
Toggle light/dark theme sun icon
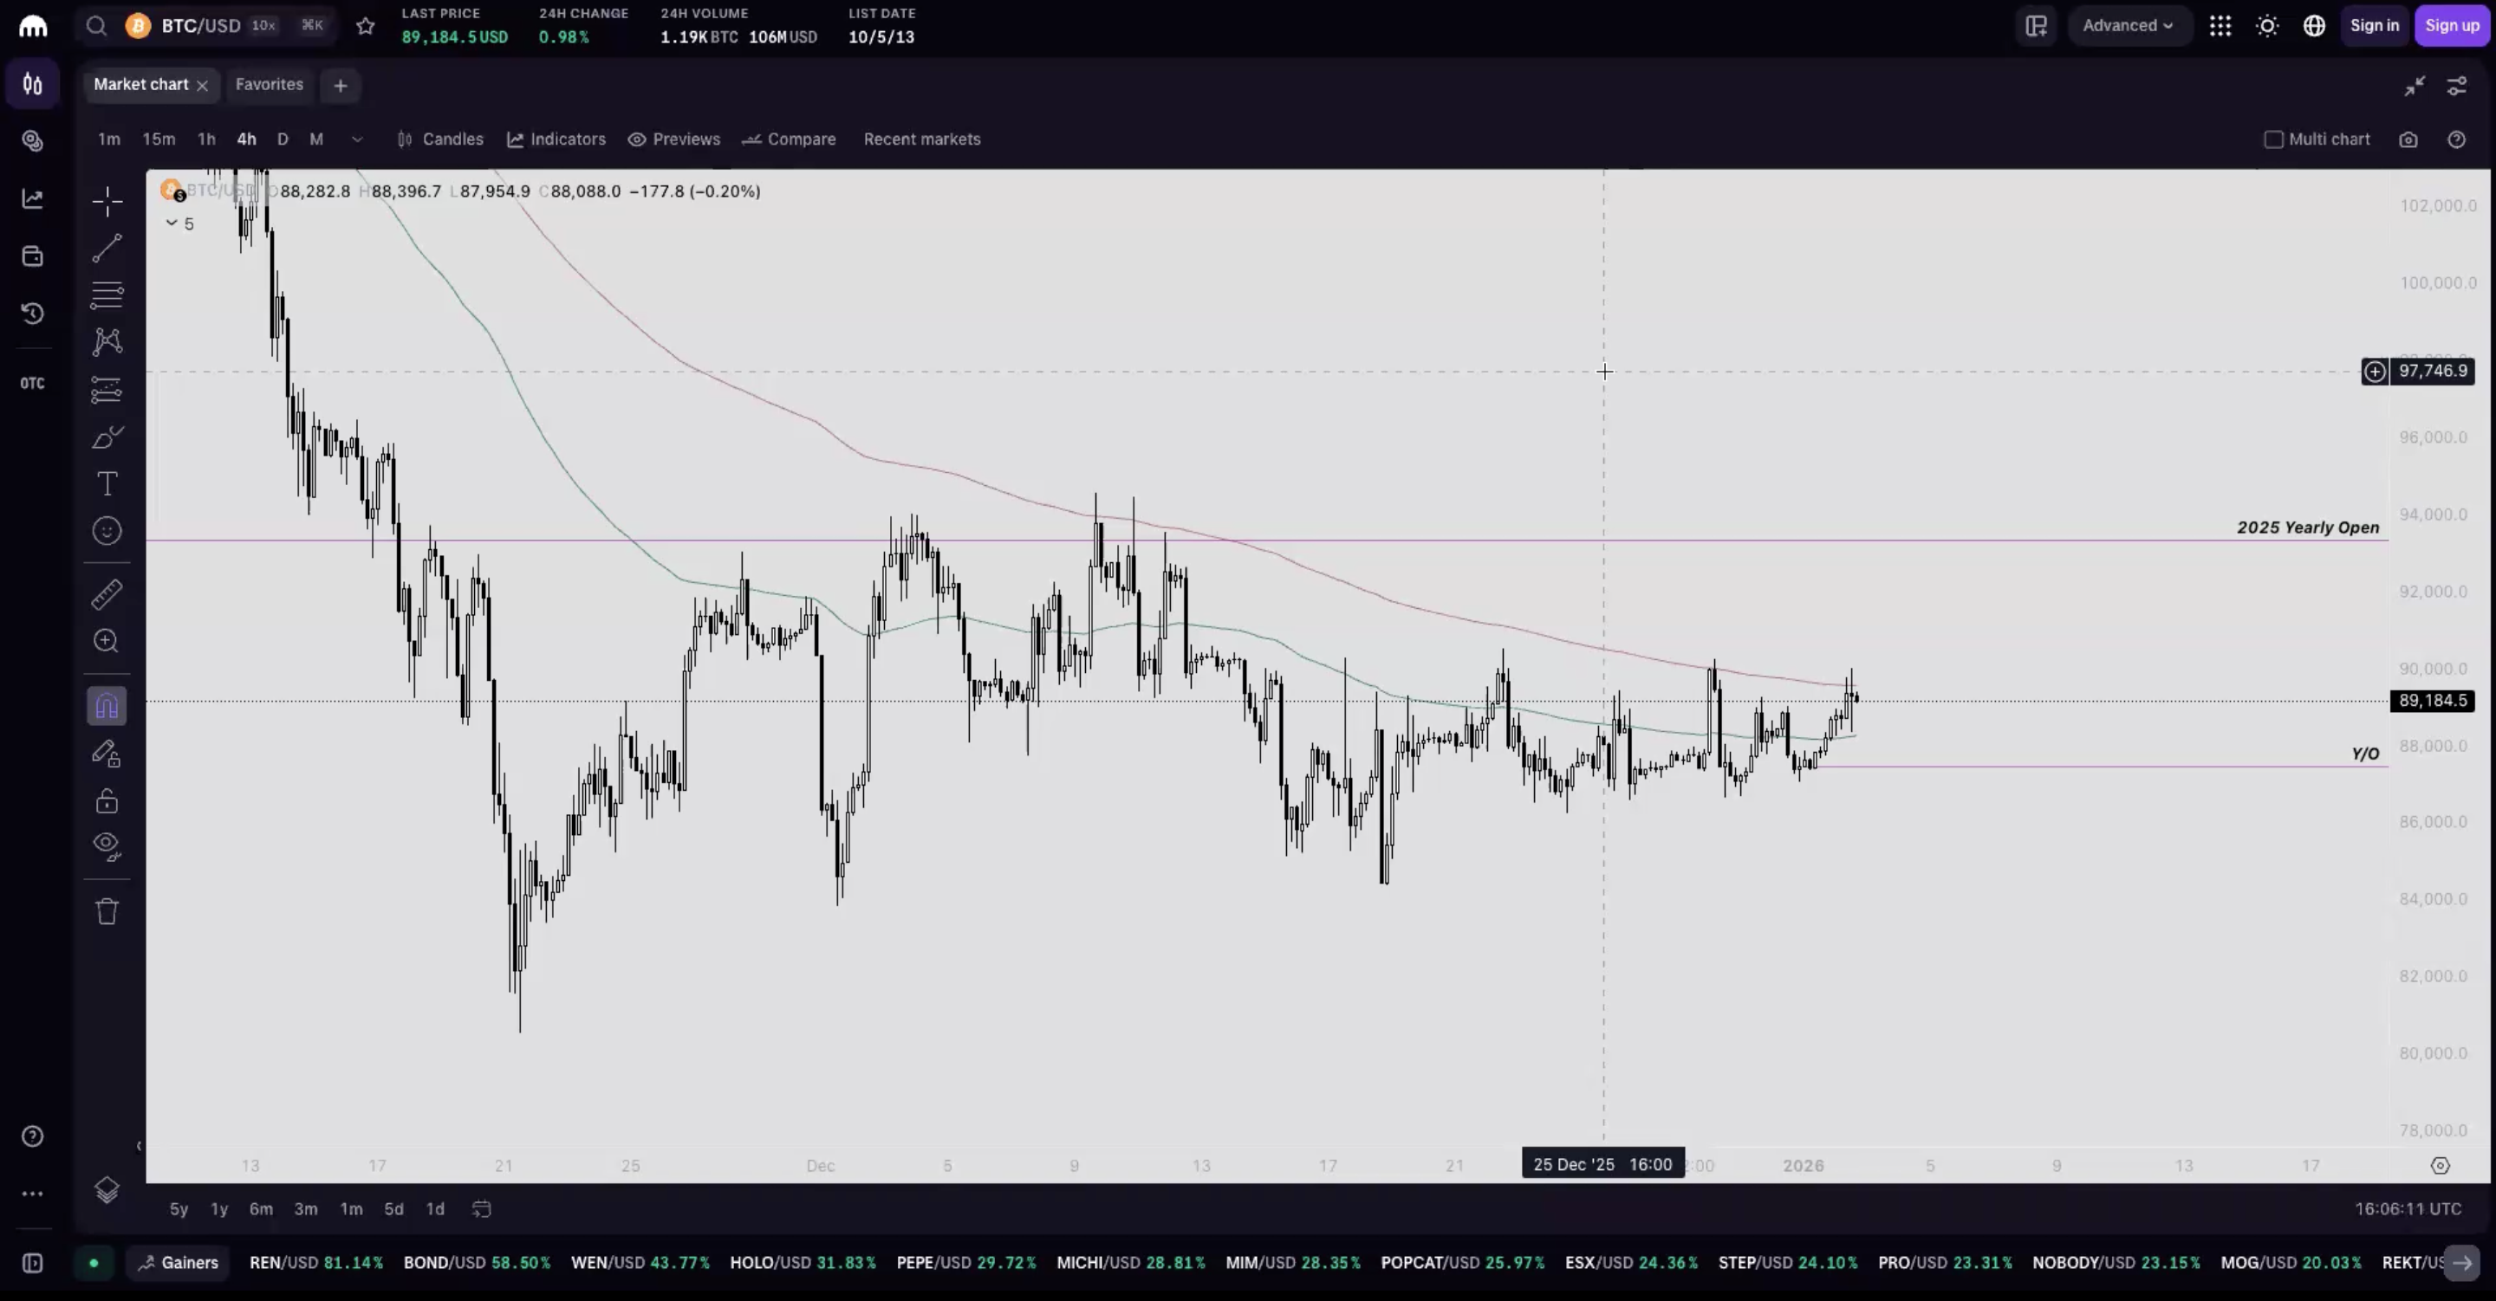(2267, 26)
